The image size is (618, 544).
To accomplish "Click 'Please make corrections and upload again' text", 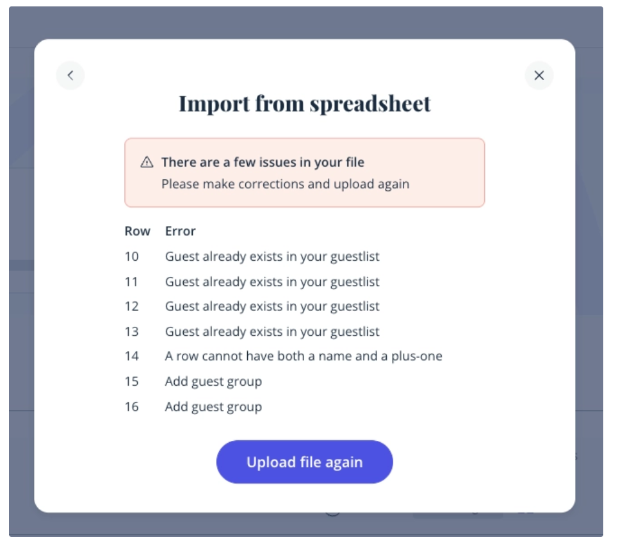I will click(285, 184).
